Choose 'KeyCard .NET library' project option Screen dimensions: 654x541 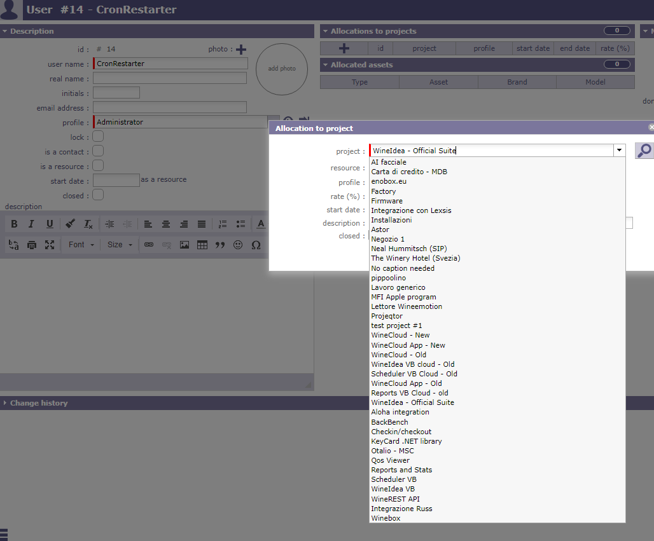pyautogui.click(x=406, y=441)
